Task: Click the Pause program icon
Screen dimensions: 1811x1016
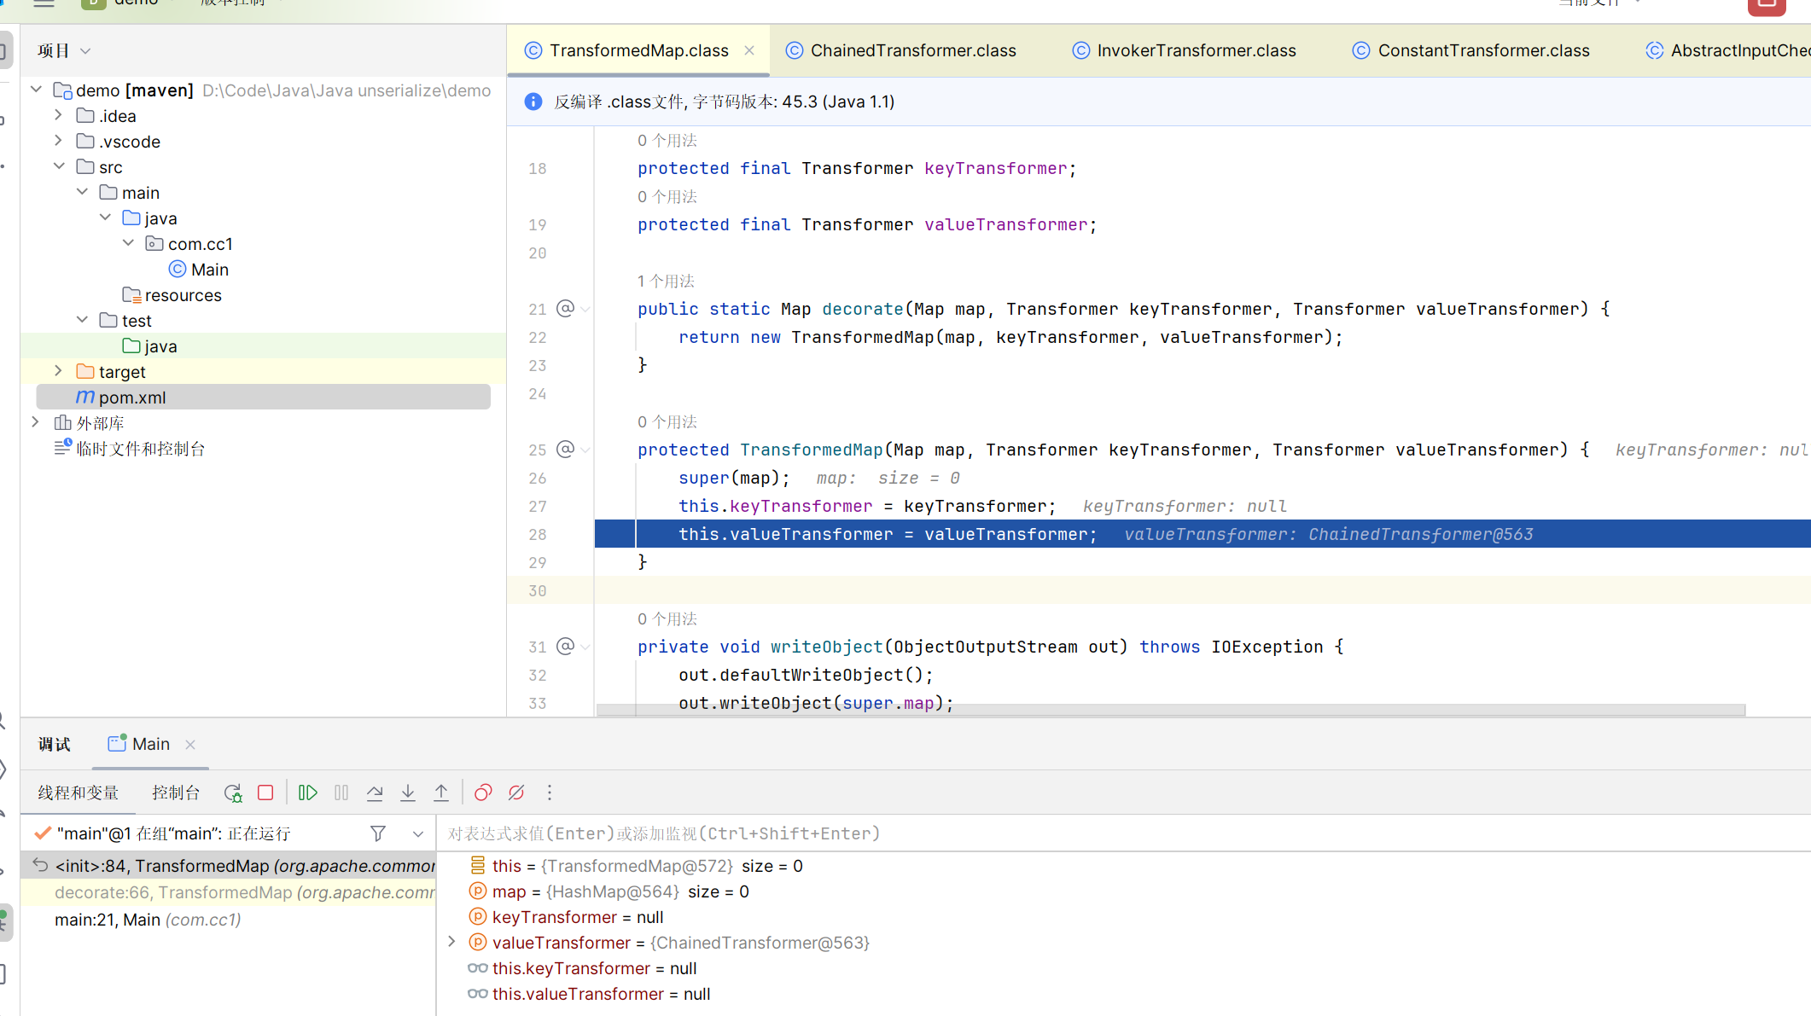Action: [x=341, y=792]
